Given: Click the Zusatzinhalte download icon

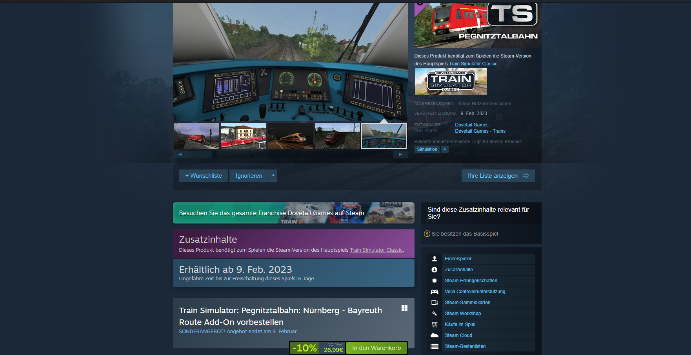Looking at the screenshot, I should click(x=434, y=270).
